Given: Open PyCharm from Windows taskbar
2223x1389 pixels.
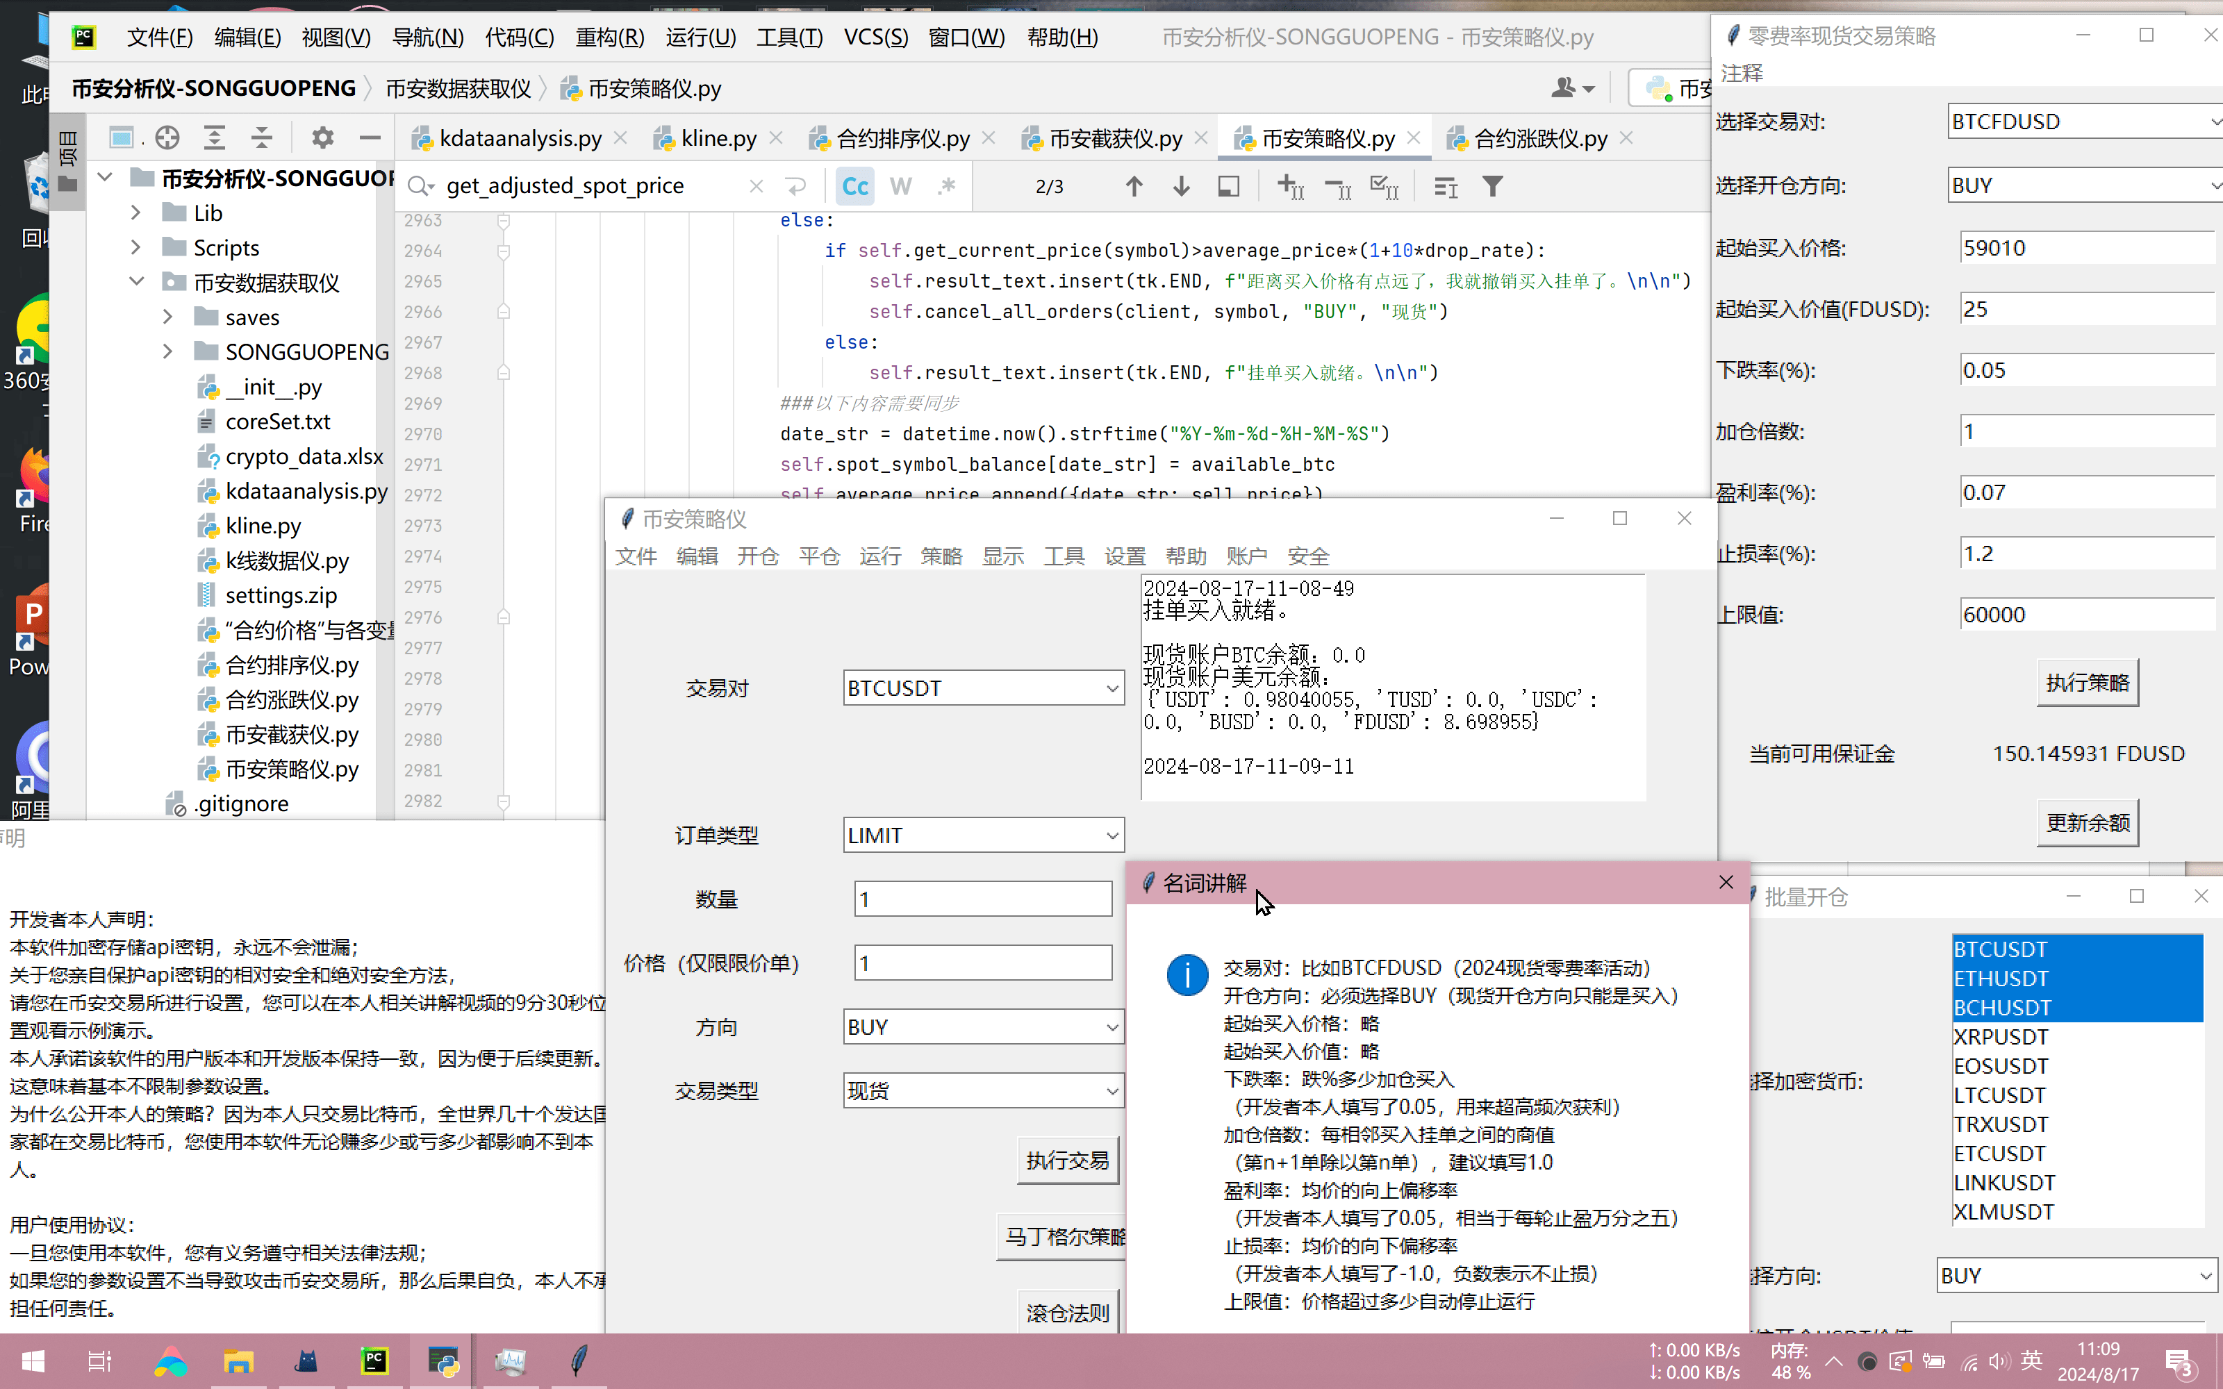Looking at the screenshot, I should (375, 1361).
